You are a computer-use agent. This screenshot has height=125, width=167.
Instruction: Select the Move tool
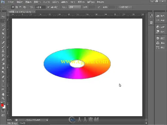[x=3, y=16]
